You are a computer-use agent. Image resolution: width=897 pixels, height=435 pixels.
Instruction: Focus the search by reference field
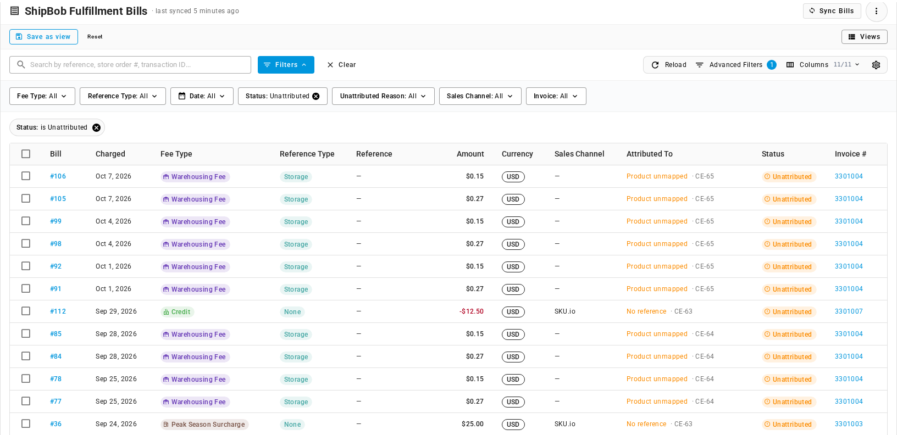click(x=130, y=65)
